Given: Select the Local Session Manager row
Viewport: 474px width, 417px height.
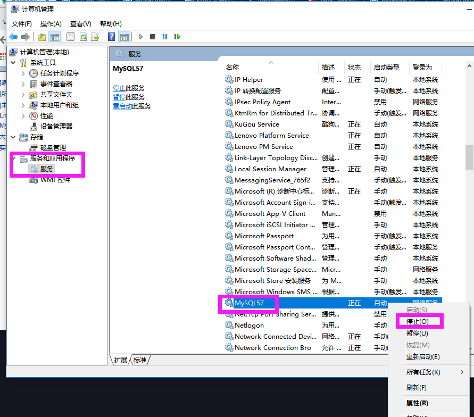Looking at the screenshot, I should pos(332,169).
